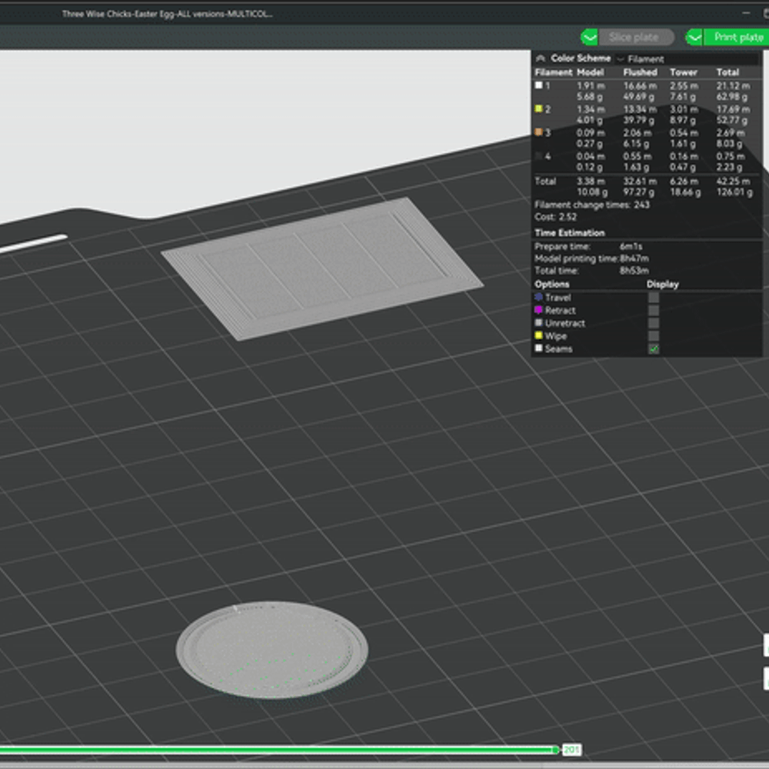Viewport: 769px width, 769px height.
Task: Click the Retract option label
Action: point(560,311)
